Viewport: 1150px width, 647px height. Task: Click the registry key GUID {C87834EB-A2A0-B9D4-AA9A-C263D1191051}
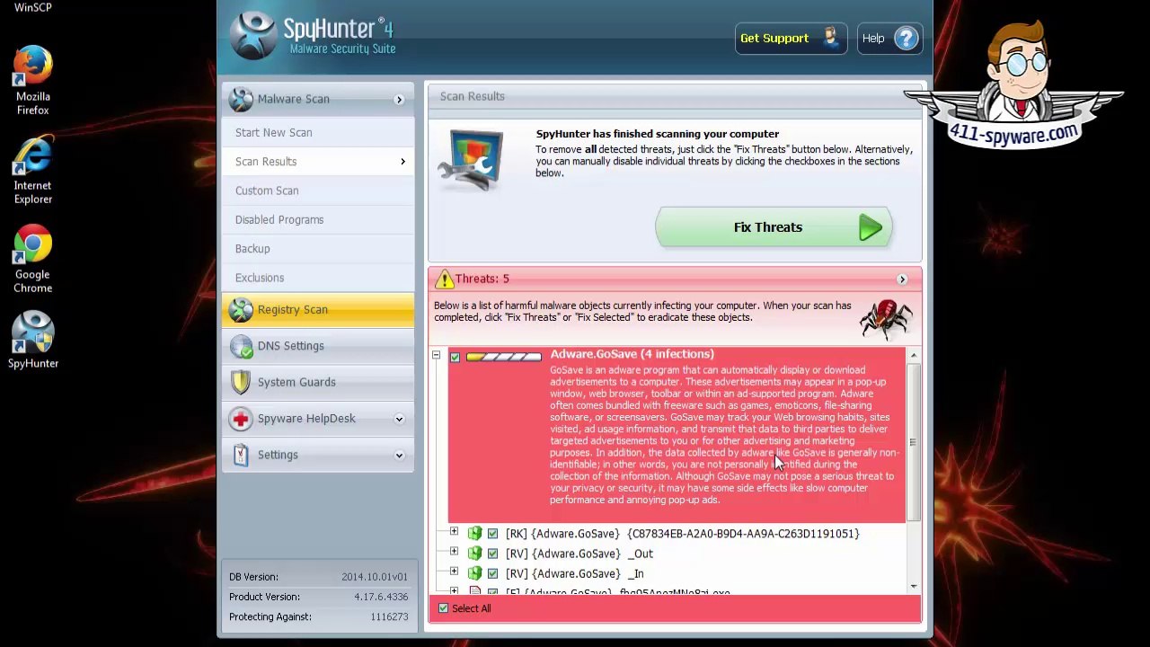pos(743,534)
